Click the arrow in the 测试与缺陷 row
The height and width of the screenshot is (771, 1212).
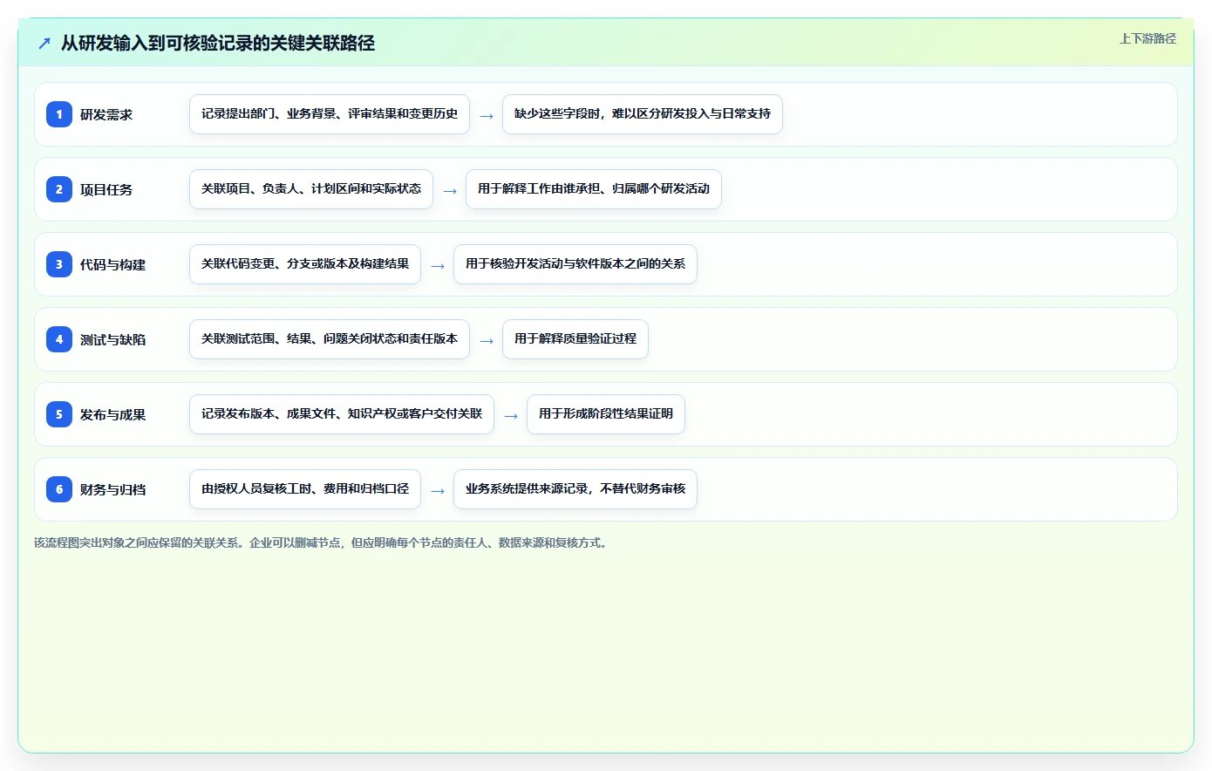pos(487,341)
